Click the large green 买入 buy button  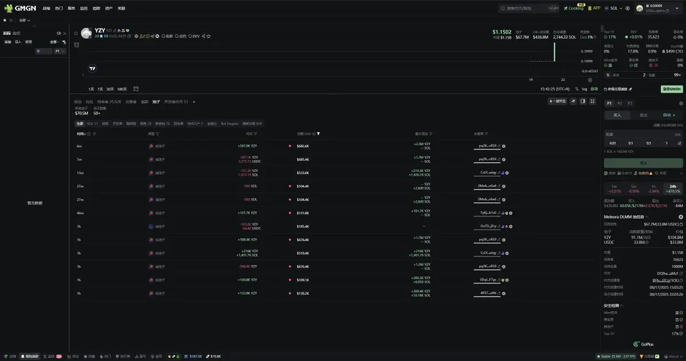[643, 163]
